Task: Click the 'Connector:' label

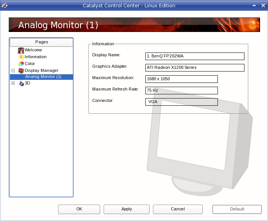Action: click(x=103, y=100)
